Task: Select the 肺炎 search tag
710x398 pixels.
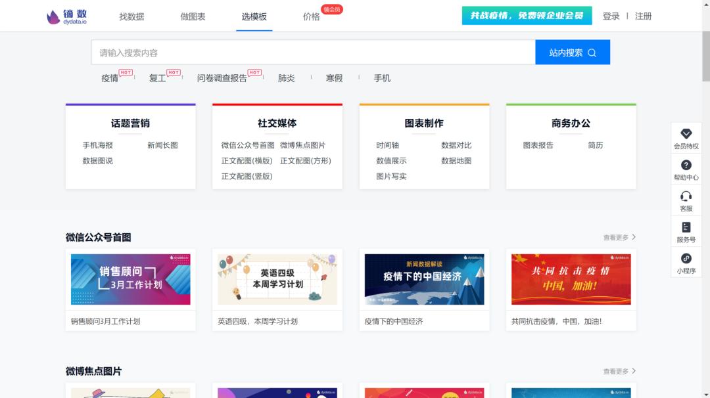Action: [x=285, y=78]
